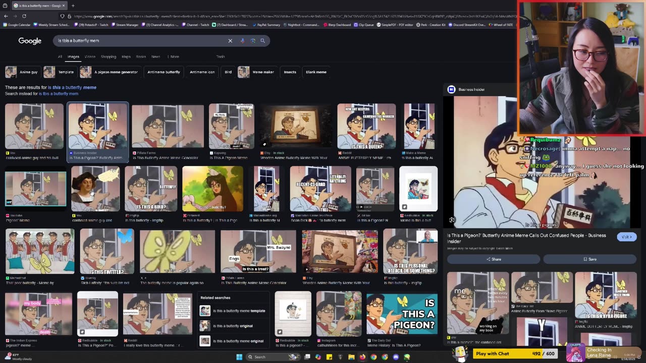The image size is (646, 363).
Task: Open the search Tools options
Action: point(221,56)
